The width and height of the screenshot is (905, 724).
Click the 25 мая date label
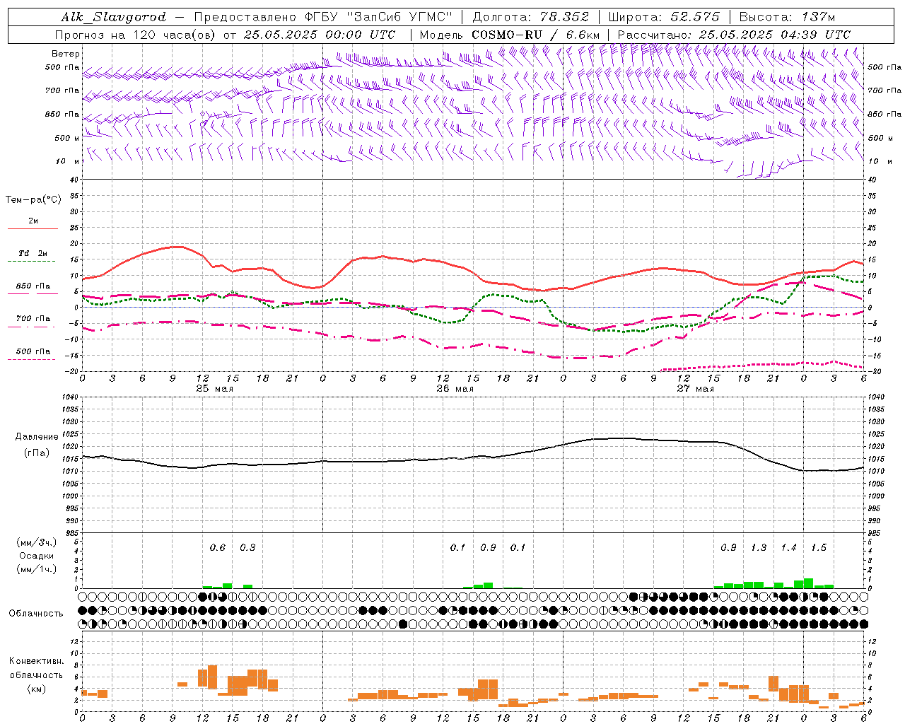pos(214,389)
